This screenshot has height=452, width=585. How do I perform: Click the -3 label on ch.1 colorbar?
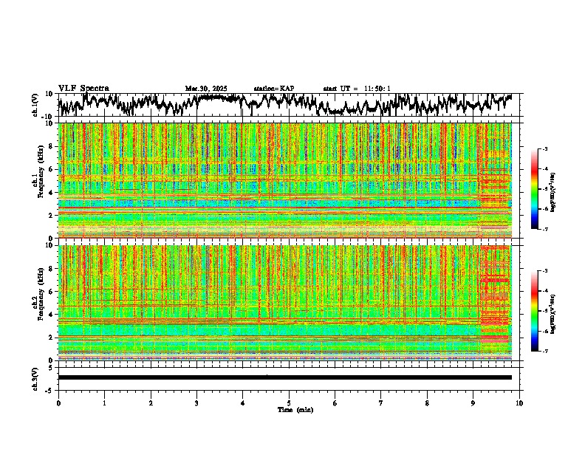click(x=544, y=148)
